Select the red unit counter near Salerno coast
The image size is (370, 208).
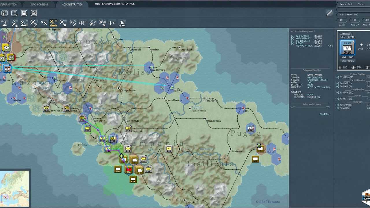point(129,170)
